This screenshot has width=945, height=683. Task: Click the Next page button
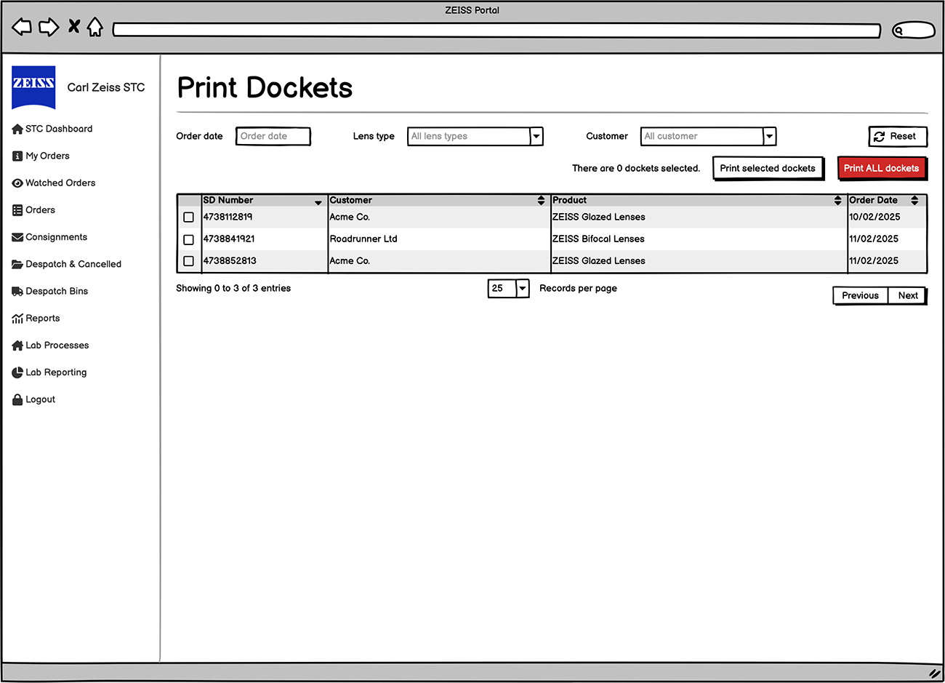(x=907, y=295)
